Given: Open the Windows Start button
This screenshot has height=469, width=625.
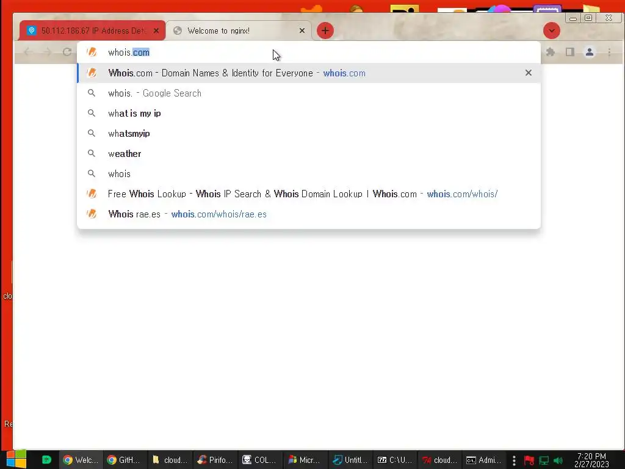Looking at the screenshot, I should point(16,459).
